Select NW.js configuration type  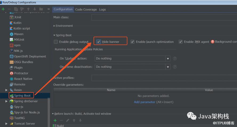[x=16, y=51]
